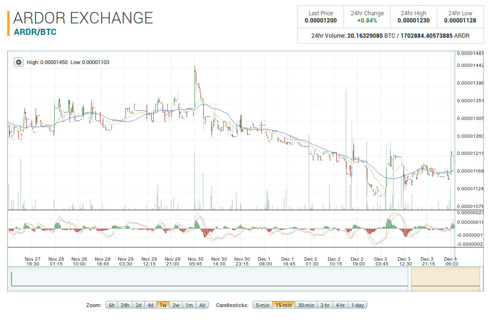Show All zoom range
Viewport: 493px width, 320px height.
tap(202, 305)
